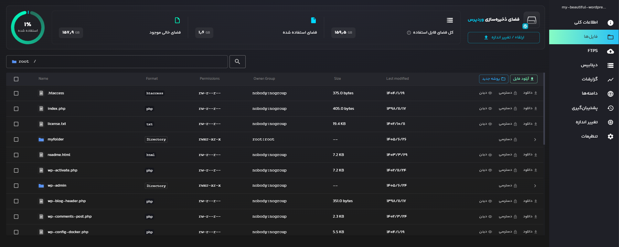Check the readme.html checkbox
Image resolution: width=619 pixels, height=247 pixels.
coord(16,155)
